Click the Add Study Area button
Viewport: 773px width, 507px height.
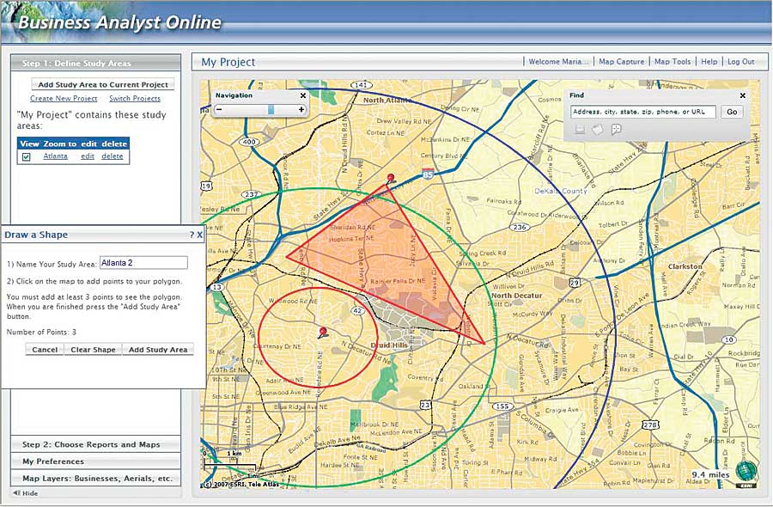[158, 350]
